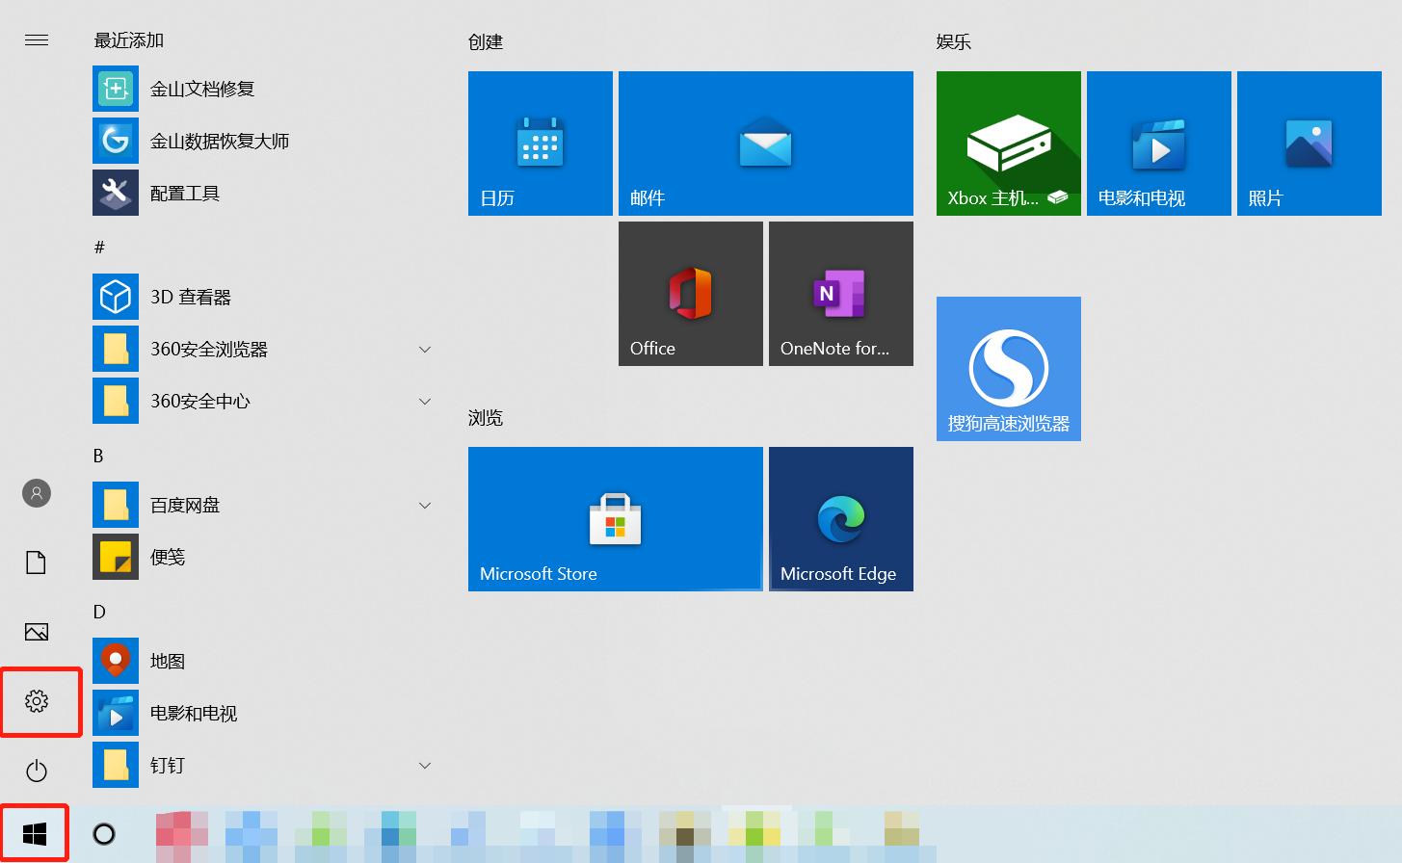Click the user account icon in sidebar

point(36,492)
